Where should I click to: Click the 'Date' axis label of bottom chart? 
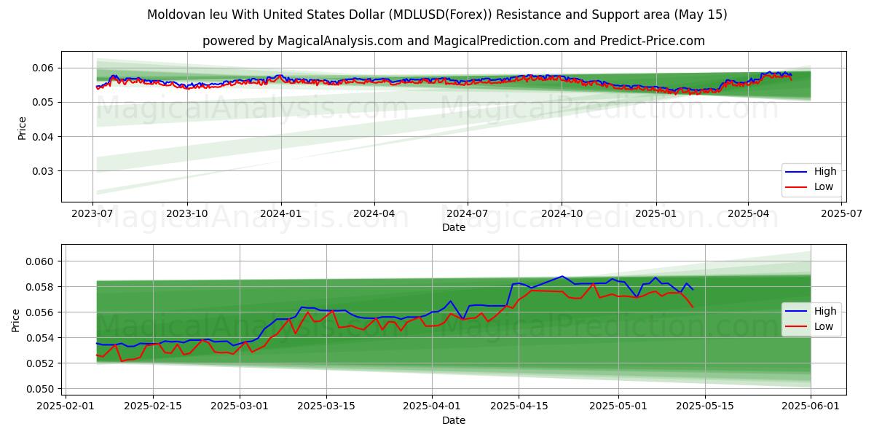453,420
